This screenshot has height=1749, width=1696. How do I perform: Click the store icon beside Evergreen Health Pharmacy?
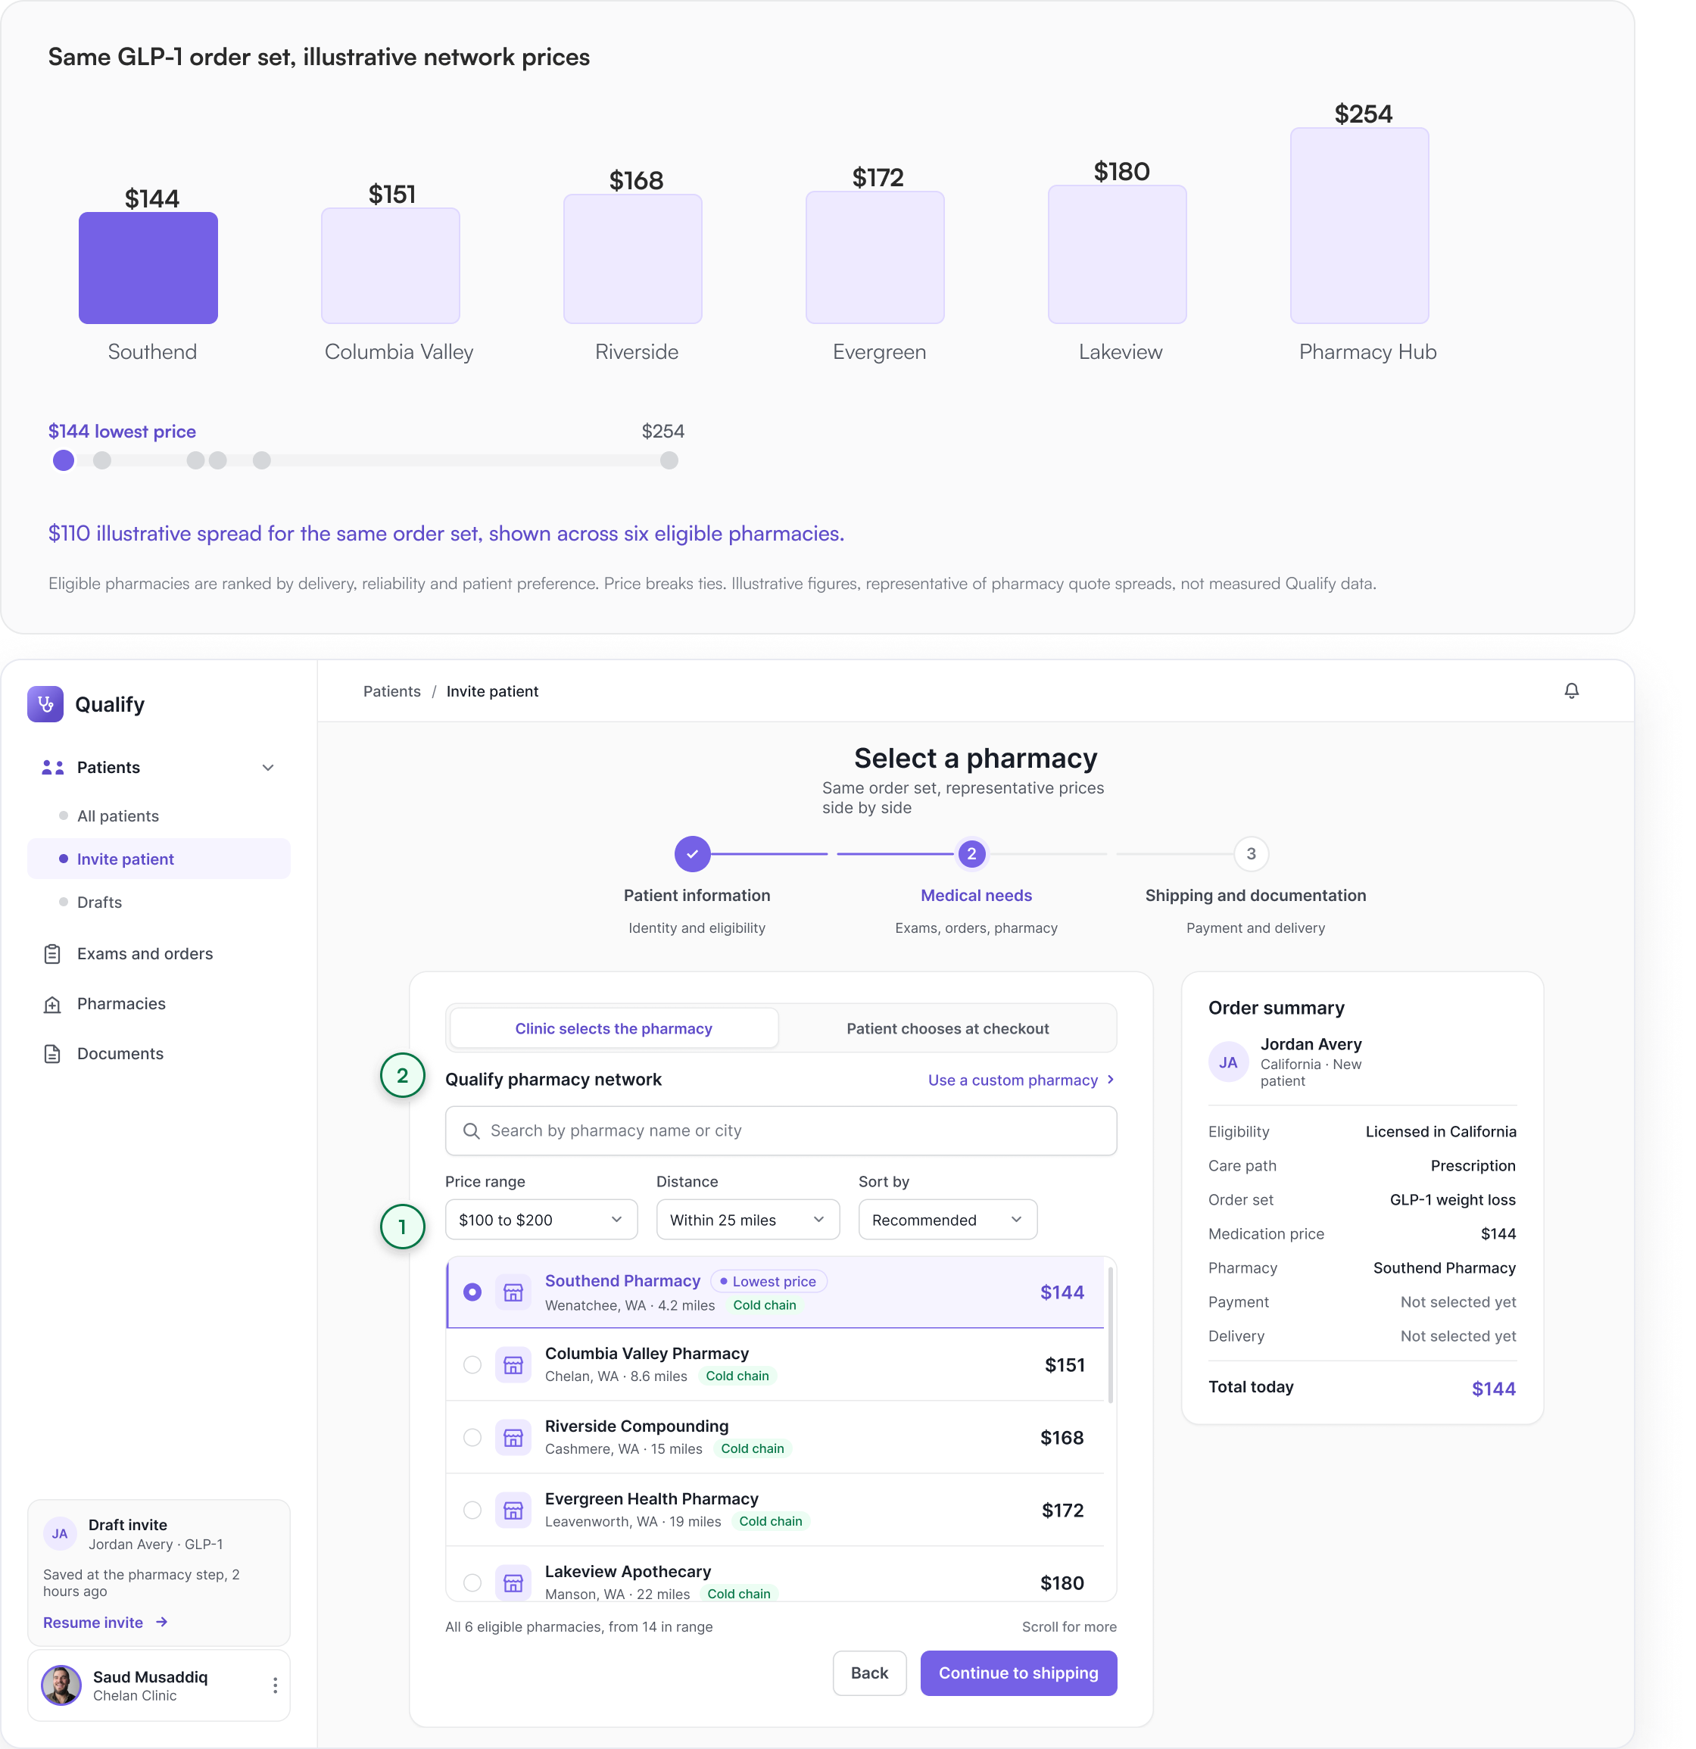513,1510
